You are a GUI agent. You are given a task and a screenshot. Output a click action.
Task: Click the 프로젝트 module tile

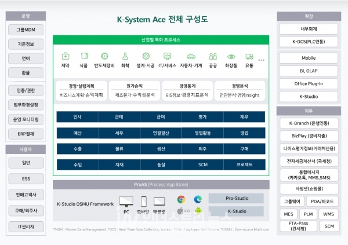[244, 164]
